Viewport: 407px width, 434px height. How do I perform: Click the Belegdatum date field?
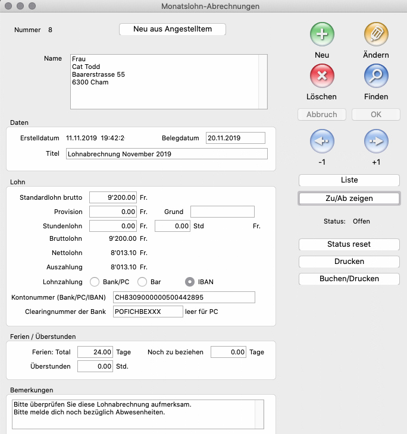click(236, 138)
